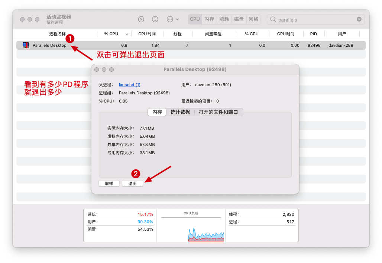
Task: Click the 取样 sample button
Action: point(109,184)
